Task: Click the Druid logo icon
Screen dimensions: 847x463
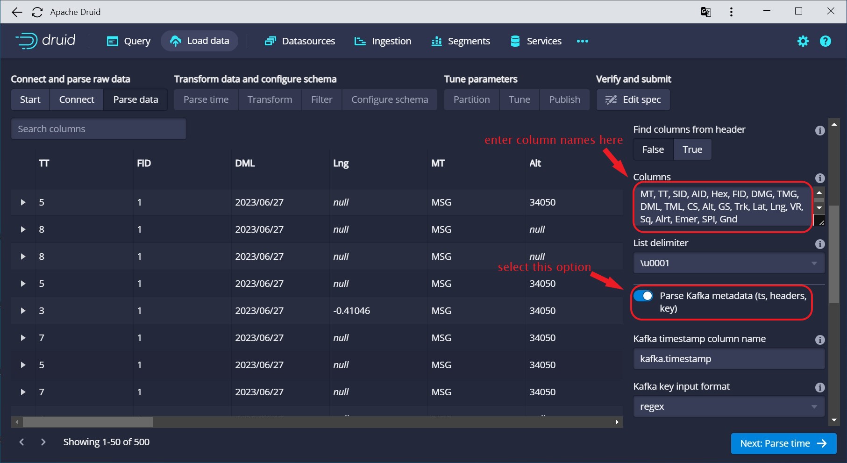Action: tap(26, 41)
